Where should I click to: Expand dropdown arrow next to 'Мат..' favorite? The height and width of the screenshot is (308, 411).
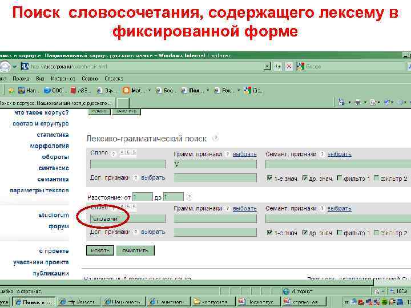pos(150,91)
